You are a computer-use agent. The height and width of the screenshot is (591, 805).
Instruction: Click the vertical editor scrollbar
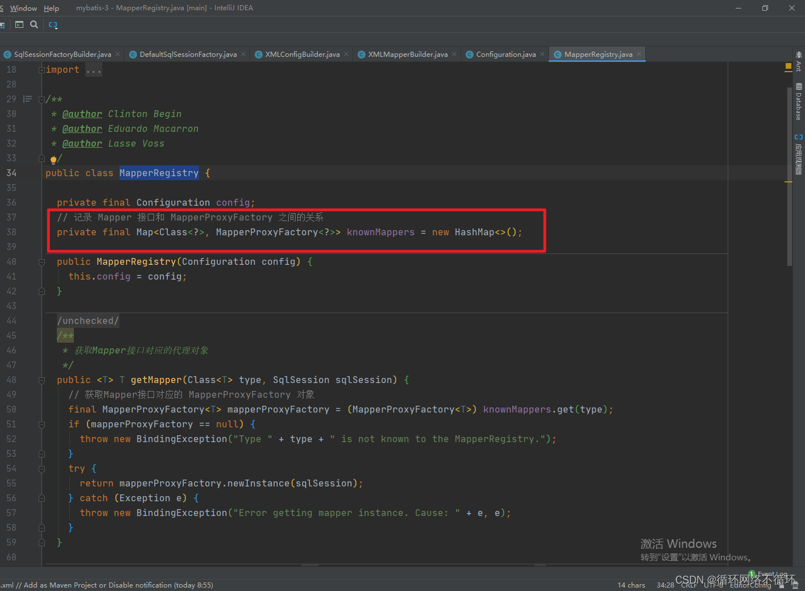(x=790, y=177)
